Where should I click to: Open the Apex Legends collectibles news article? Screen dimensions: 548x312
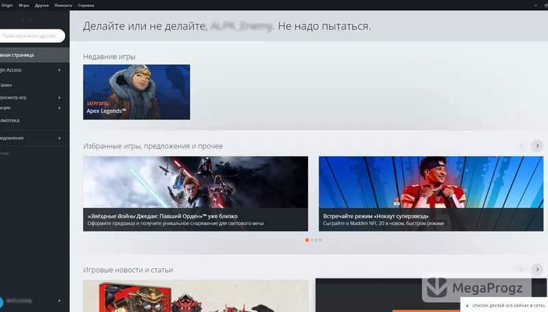(196, 296)
